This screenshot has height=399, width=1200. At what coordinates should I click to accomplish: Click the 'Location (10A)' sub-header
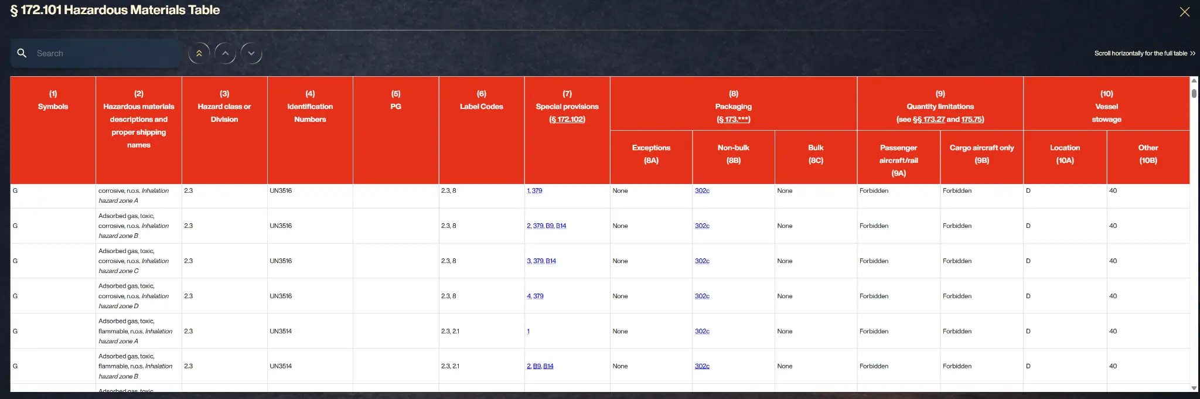click(1065, 157)
